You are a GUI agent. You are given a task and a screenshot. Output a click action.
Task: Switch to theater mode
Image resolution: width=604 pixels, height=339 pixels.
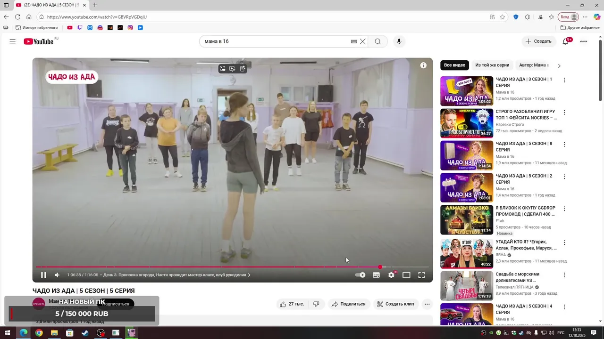tap(406, 275)
